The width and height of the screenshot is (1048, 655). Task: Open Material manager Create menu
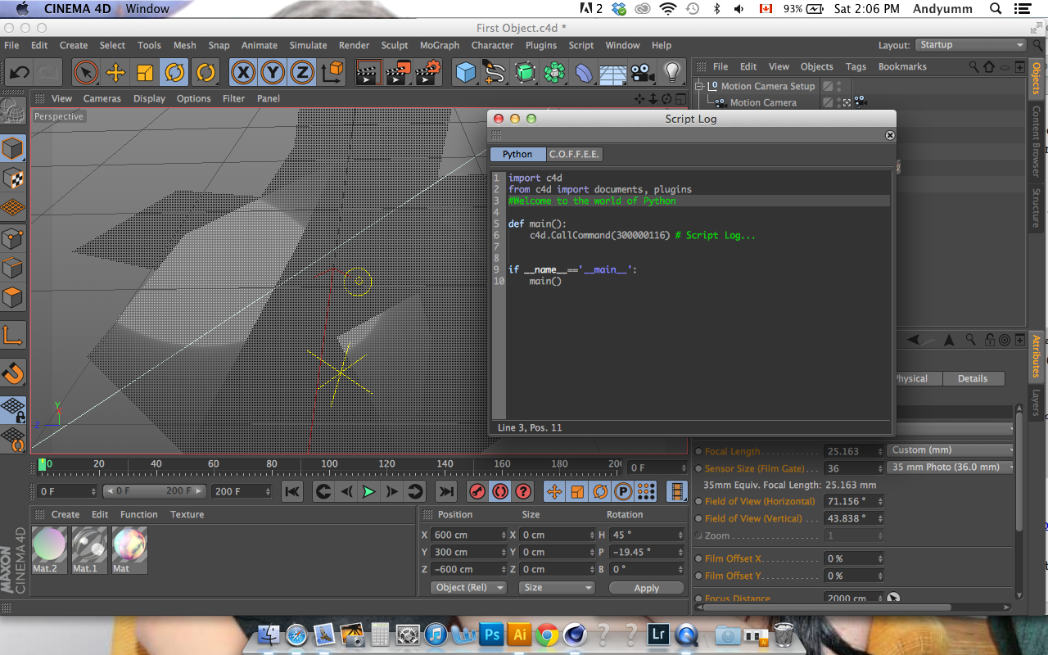[65, 514]
